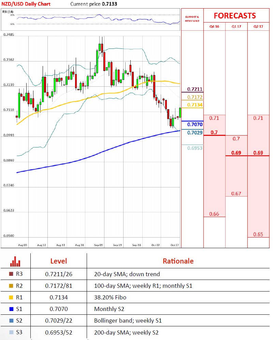Click the Current price 0.7133 text
The width and height of the screenshot is (274, 340).
click(x=93, y=4)
